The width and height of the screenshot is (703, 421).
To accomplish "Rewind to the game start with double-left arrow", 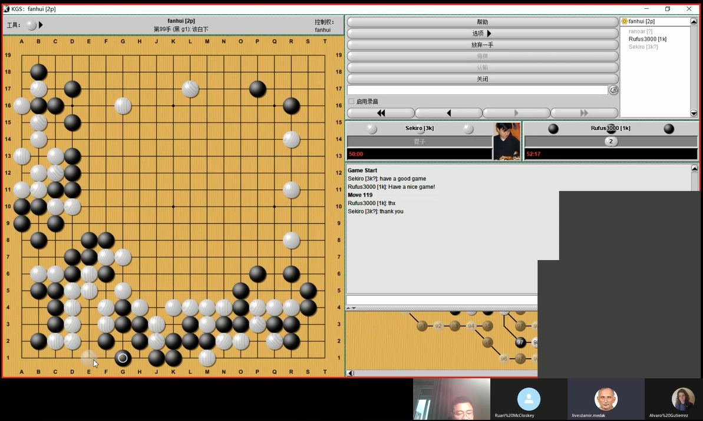I will click(381, 113).
